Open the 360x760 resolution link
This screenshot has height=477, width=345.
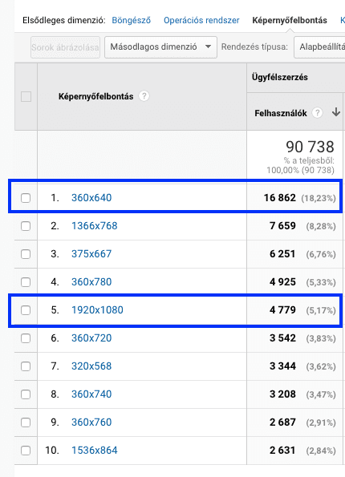point(91,422)
